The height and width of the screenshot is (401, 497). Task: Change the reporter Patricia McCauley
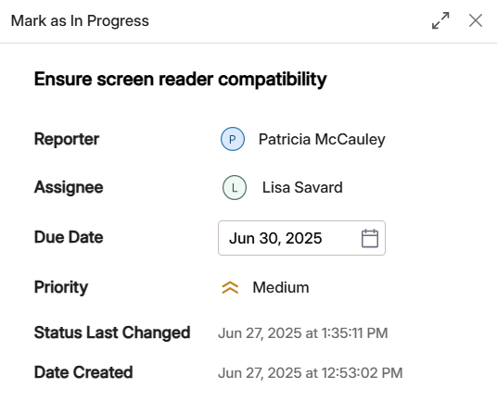[303, 139]
